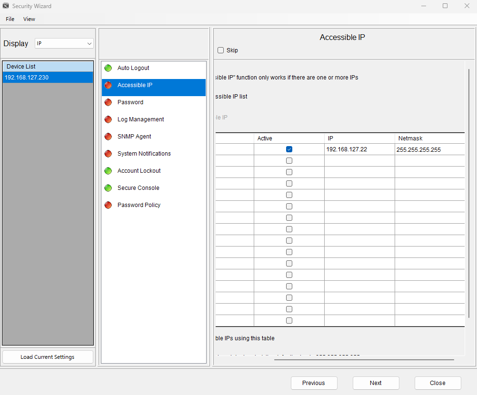Select device 192.168.127.230 in Device List
The image size is (477, 395).
(48, 78)
